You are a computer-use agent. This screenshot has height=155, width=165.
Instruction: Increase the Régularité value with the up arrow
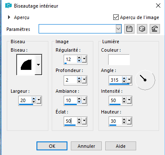[79, 58]
